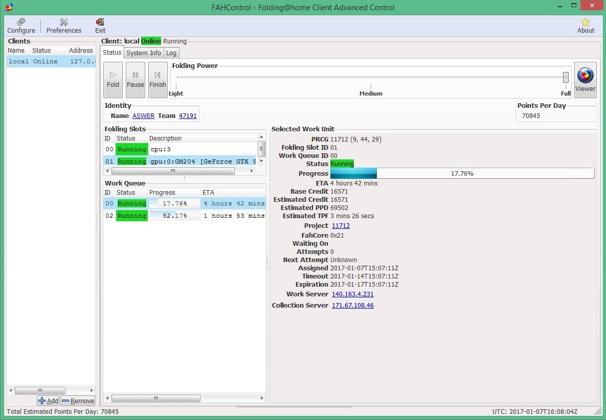Viewport: 606px width, 420px height.
Task: Select work queue row 00 at 17.76%
Action: click(x=184, y=203)
